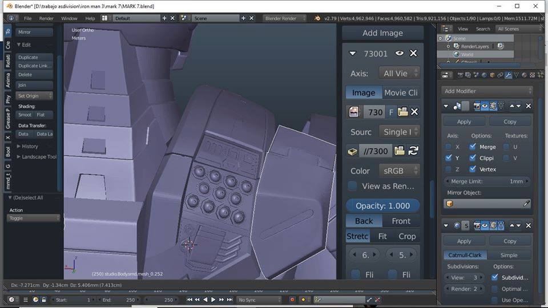The height and width of the screenshot is (308, 548).
Task: Uncheck the Clipping option
Action: [x=473, y=158]
